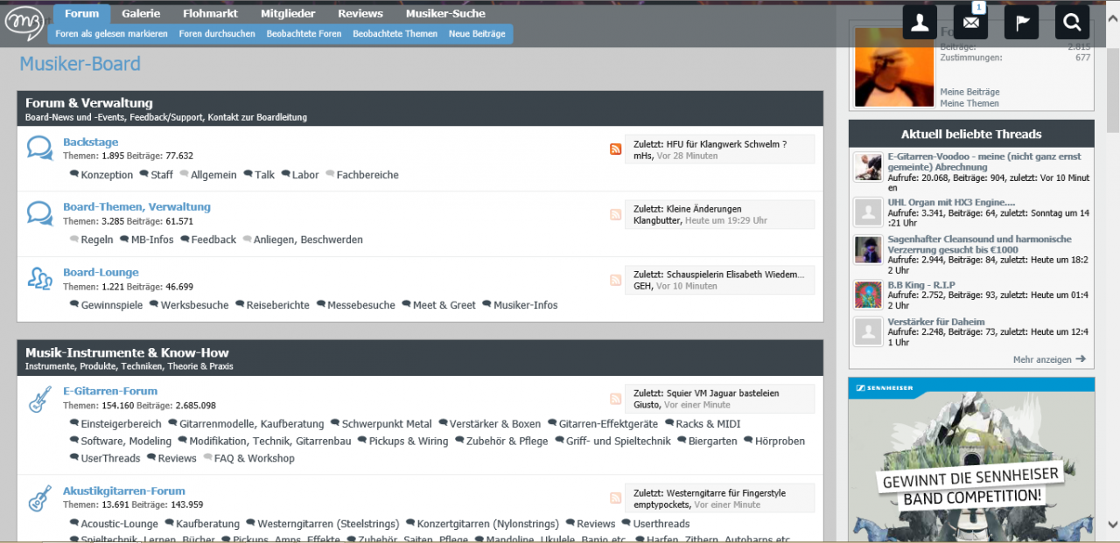Open the Akustikgitarren-Forum RSS feed icon

pyautogui.click(x=616, y=498)
